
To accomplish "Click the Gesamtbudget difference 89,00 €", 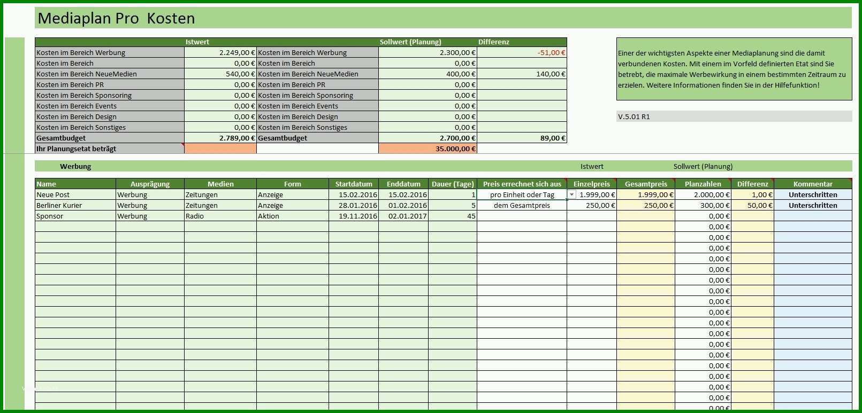I will coord(522,138).
